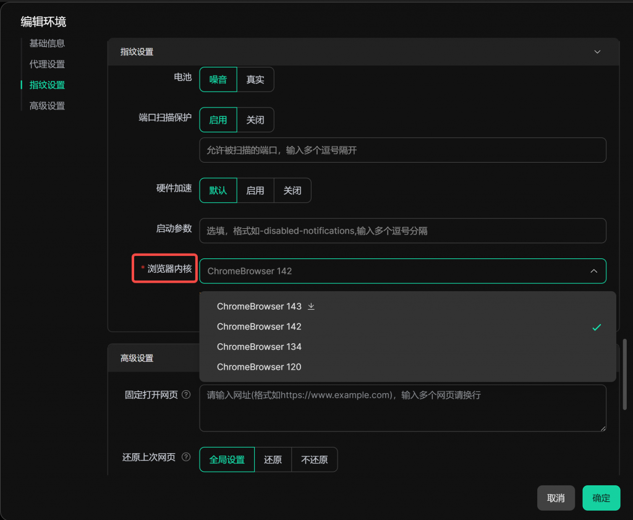This screenshot has height=520, width=633.
Task: Select 不还原 for 还原上次网页
Action: pos(314,460)
